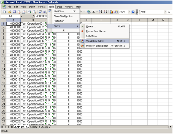The height and width of the screenshot is (134, 173).
Task: Click the Permission document icon
Action: coord(19,12)
